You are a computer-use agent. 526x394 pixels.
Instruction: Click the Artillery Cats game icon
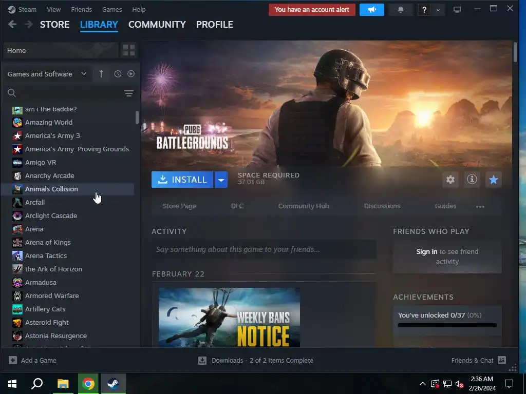[17, 309]
